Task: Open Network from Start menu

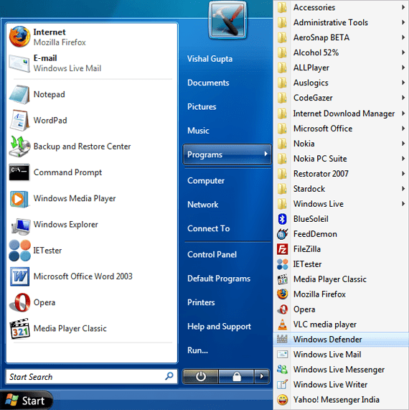Action: [x=202, y=205]
